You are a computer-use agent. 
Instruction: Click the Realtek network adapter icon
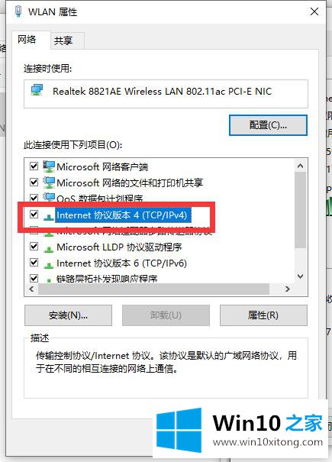click(x=37, y=90)
